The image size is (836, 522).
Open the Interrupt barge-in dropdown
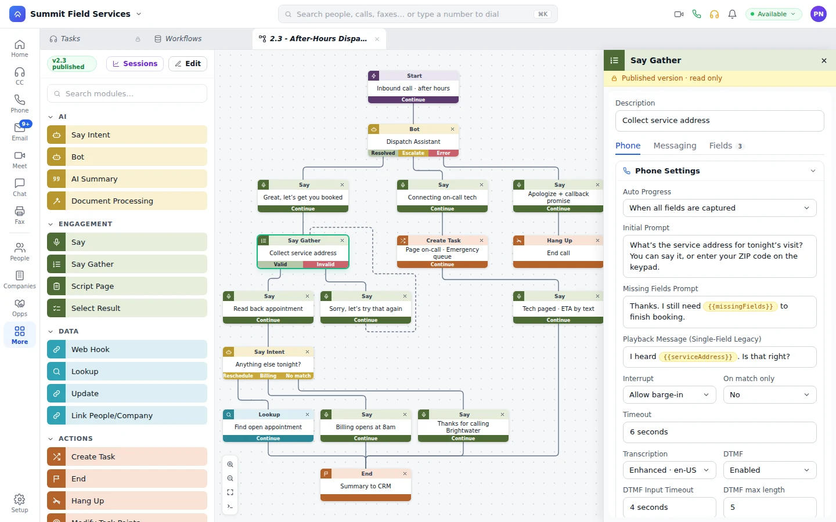[x=669, y=395]
